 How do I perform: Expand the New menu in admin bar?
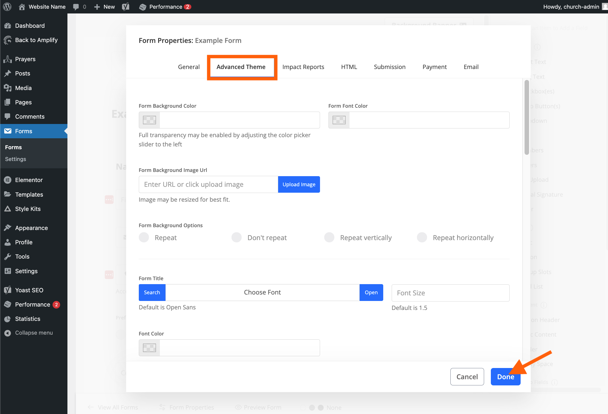coord(104,6)
